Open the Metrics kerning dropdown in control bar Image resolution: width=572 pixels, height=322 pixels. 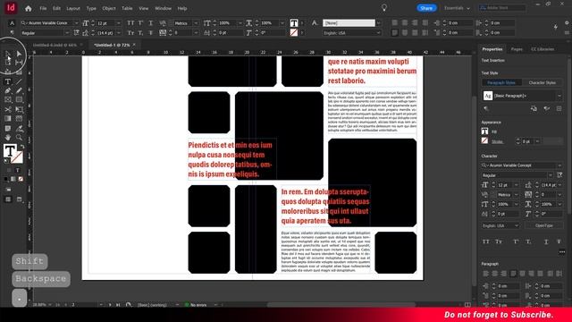(196, 23)
